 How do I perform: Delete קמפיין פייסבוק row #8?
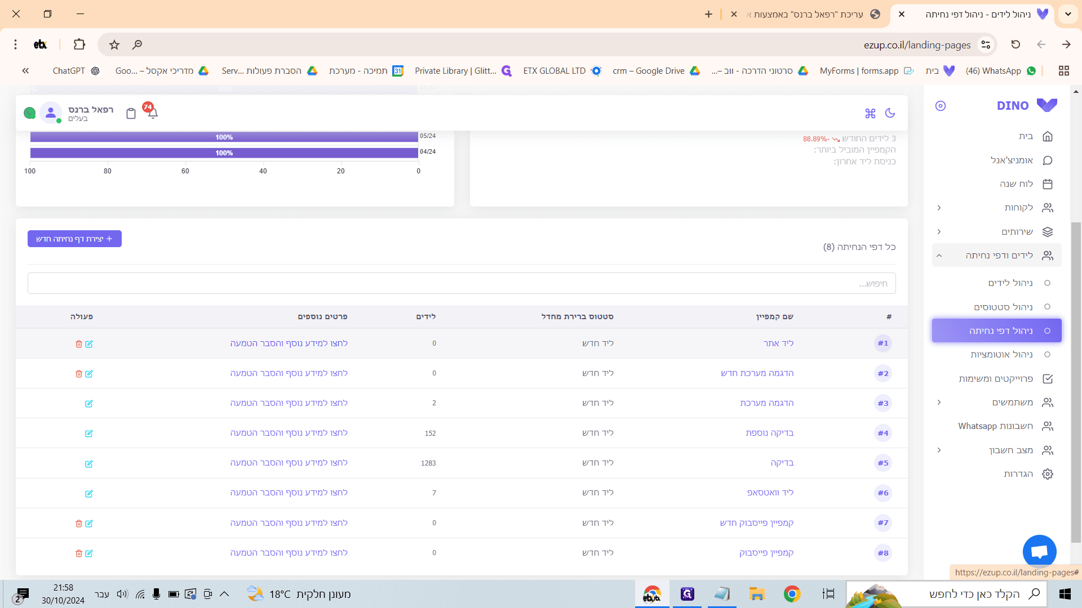[x=79, y=553]
